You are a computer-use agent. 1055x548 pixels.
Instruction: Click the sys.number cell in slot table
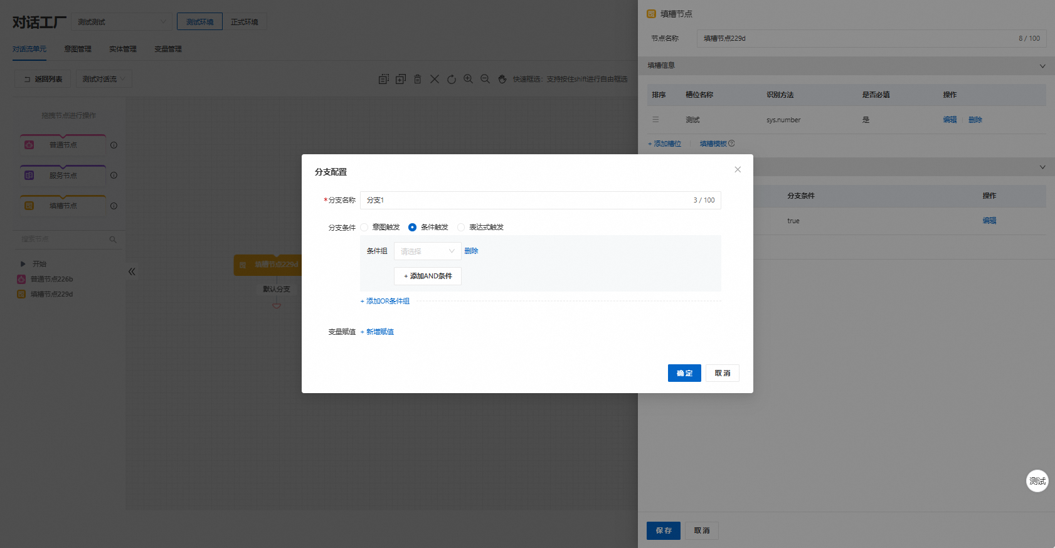pyautogui.click(x=783, y=120)
